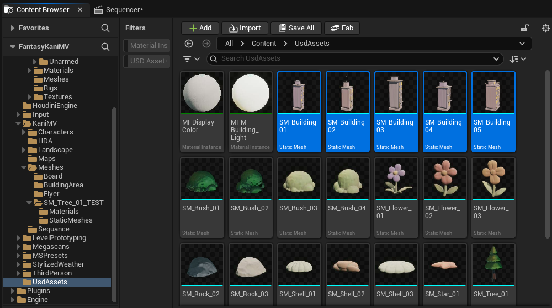Open Content Browser settings gear

click(x=546, y=28)
